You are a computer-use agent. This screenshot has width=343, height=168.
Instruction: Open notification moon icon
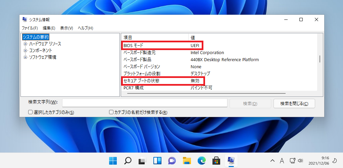point(335,161)
